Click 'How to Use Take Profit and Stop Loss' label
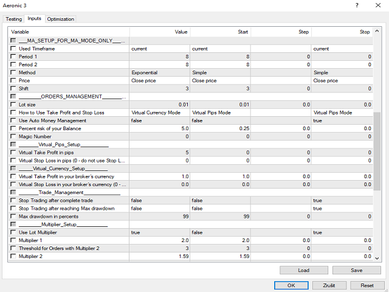This screenshot has height=292, width=389. 61,113
